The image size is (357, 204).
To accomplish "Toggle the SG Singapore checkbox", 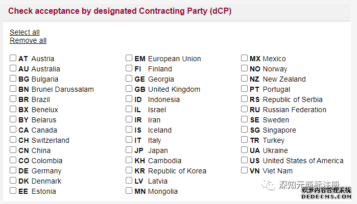I will click(244, 130).
